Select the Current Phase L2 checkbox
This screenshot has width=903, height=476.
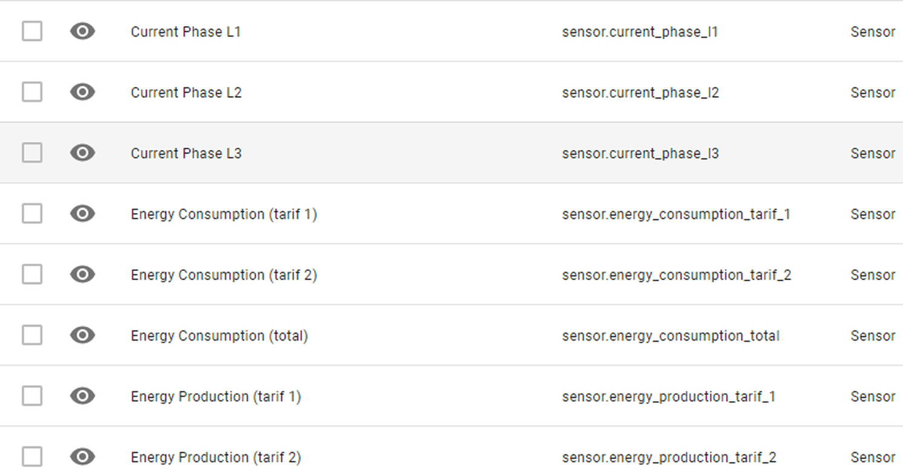[32, 92]
